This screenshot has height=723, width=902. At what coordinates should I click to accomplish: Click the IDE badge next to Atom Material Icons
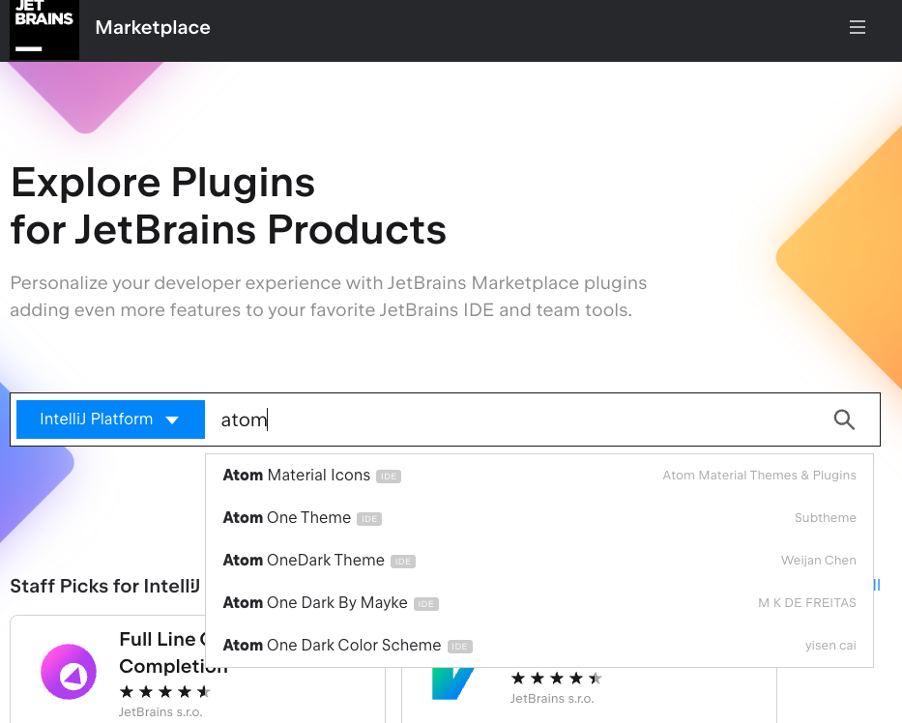(x=389, y=477)
